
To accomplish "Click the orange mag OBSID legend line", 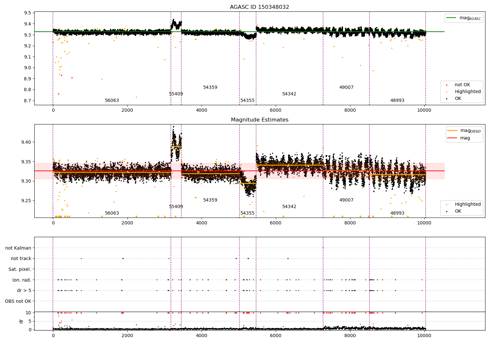I will (452, 131).
